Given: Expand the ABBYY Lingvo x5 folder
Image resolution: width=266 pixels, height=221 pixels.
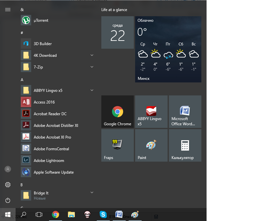Looking at the screenshot, I should [92, 91].
